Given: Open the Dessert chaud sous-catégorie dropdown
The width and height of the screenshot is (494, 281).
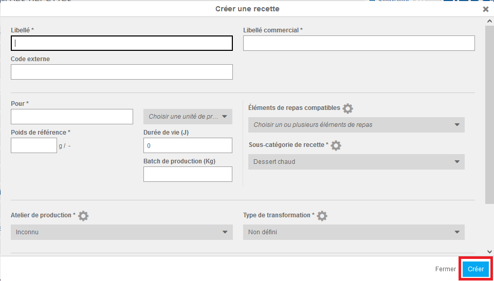Looking at the screenshot, I should click(356, 162).
